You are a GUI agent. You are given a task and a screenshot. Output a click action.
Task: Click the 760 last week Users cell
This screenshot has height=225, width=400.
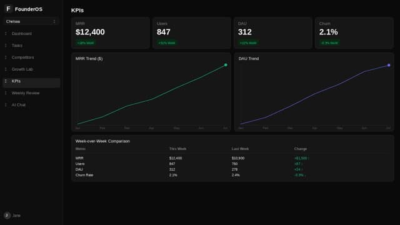click(x=235, y=164)
